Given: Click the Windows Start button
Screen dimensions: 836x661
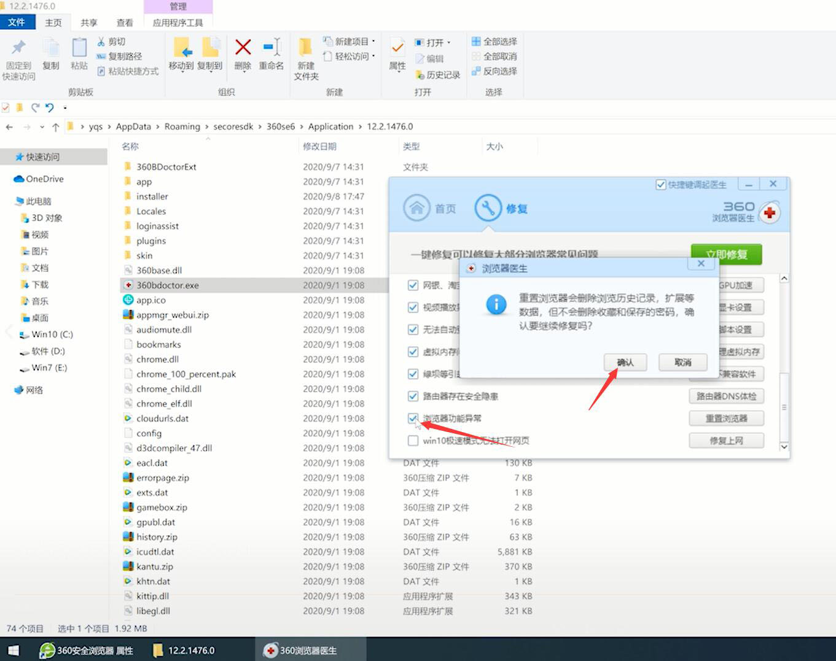Looking at the screenshot, I should point(13,650).
